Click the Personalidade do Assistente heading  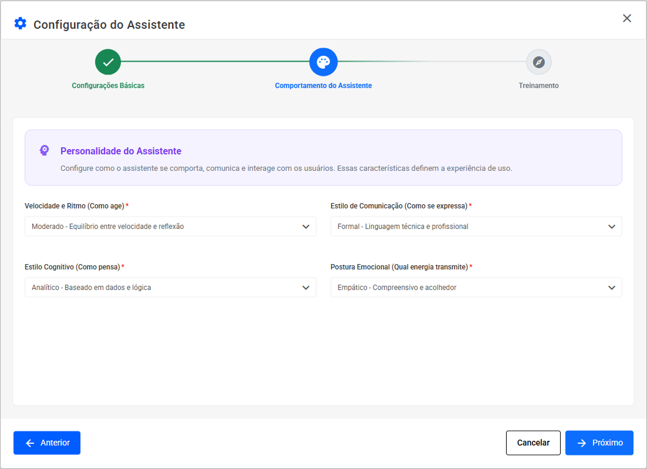121,151
